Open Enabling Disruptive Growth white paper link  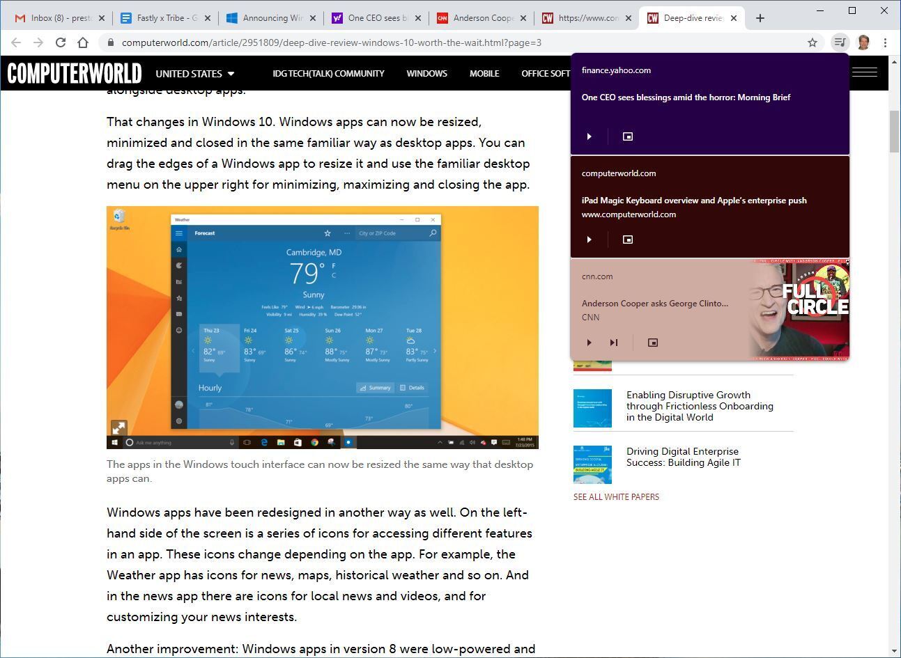tap(700, 406)
